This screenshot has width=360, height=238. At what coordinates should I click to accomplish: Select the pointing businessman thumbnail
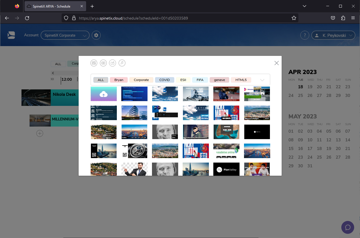tap(134, 169)
